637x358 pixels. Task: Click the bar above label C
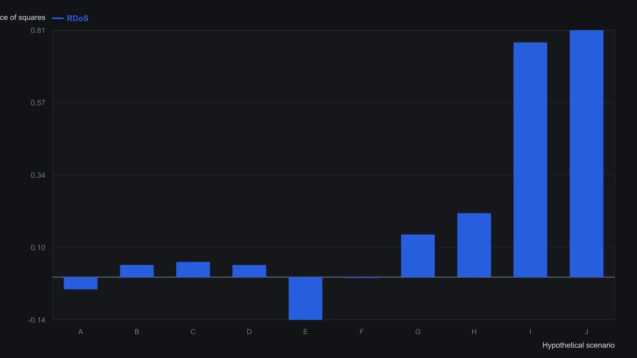point(193,269)
